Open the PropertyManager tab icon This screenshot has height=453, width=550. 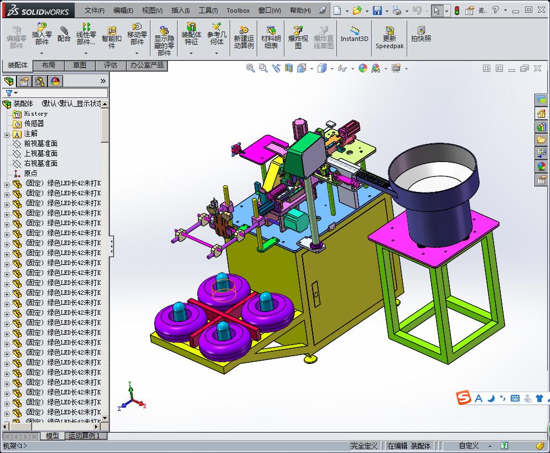pos(24,81)
